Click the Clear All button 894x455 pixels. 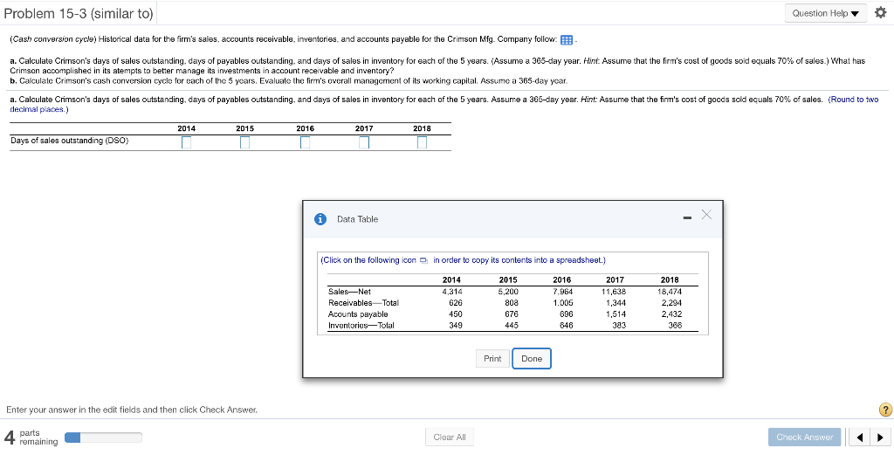(x=450, y=438)
